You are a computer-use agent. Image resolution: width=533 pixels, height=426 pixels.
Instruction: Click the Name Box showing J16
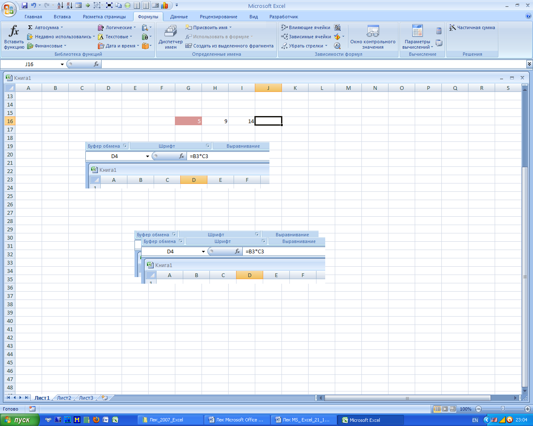(30, 64)
